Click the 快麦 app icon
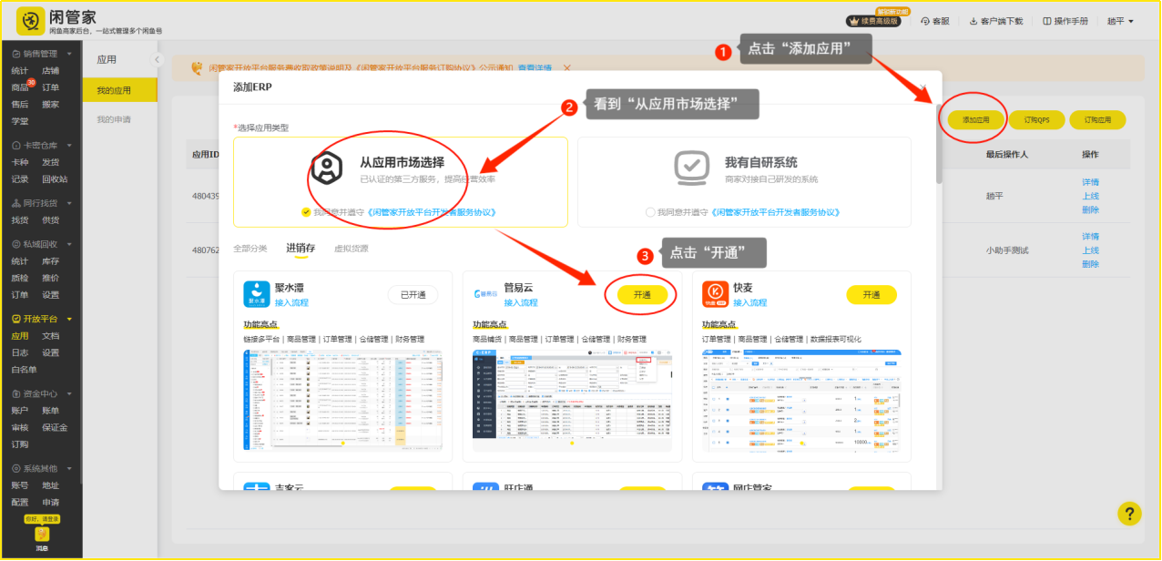 715,294
